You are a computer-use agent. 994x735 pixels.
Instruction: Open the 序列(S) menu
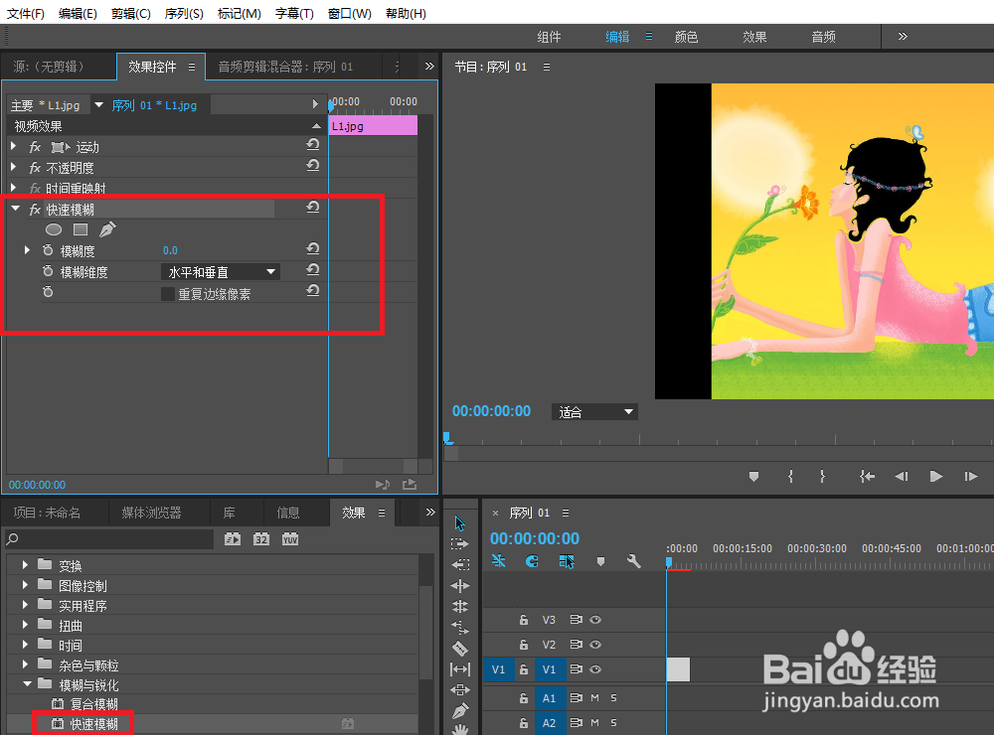point(184,13)
